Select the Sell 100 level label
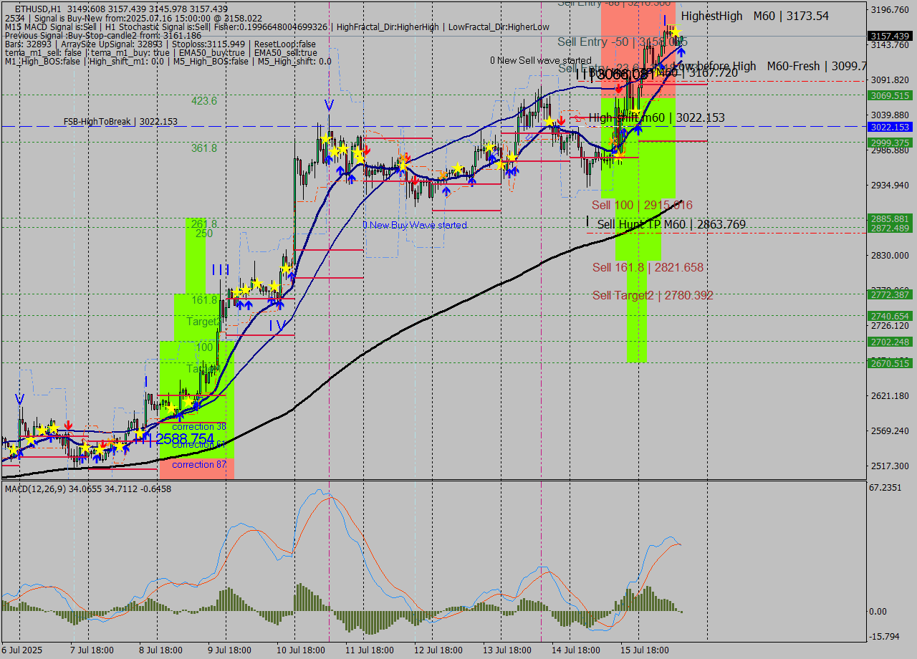917x659 pixels. point(642,205)
